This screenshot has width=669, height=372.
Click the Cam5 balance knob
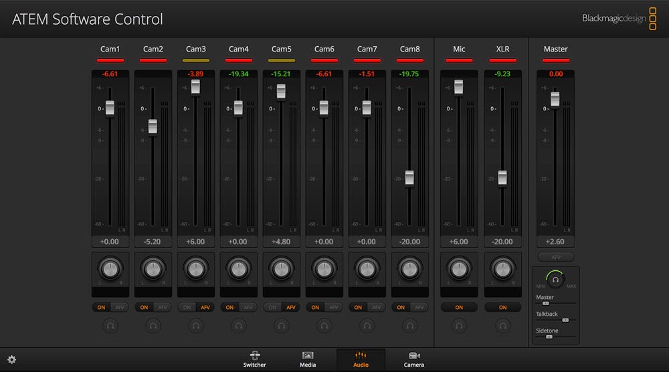pyautogui.click(x=282, y=269)
